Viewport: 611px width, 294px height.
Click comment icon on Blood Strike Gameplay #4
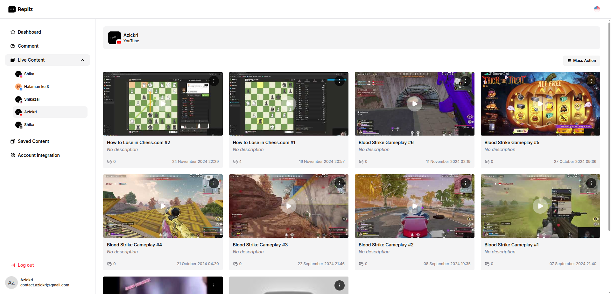pyautogui.click(x=109, y=264)
